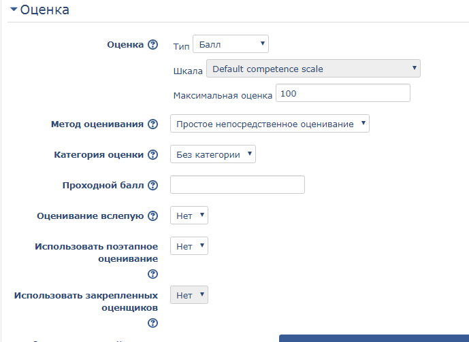469x342 pixels.
Task: Open Использовать поэтапное оценивание Нет dropdown
Action: pos(189,246)
